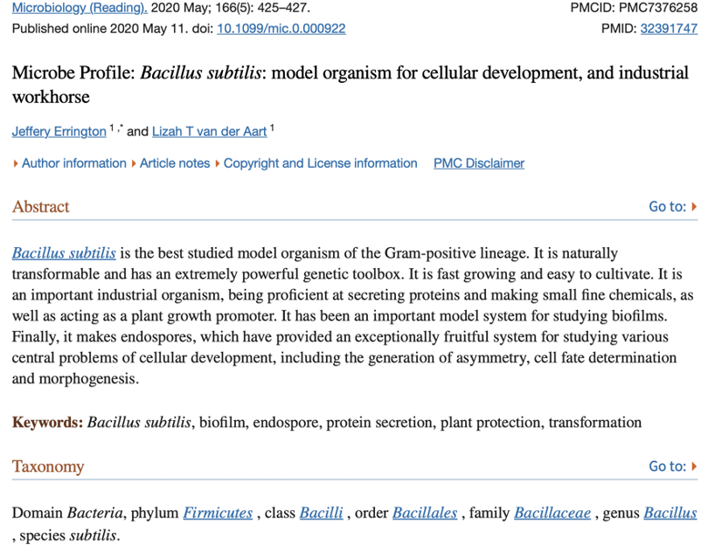This screenshot has width=701, height=545.
Task: Open PMID 32391747 link
Action: tap(669, 28)
